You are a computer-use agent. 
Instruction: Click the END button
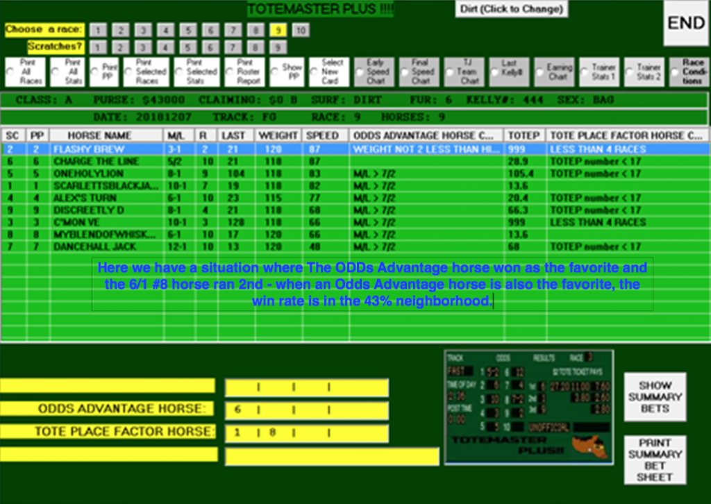coord(685,23)
